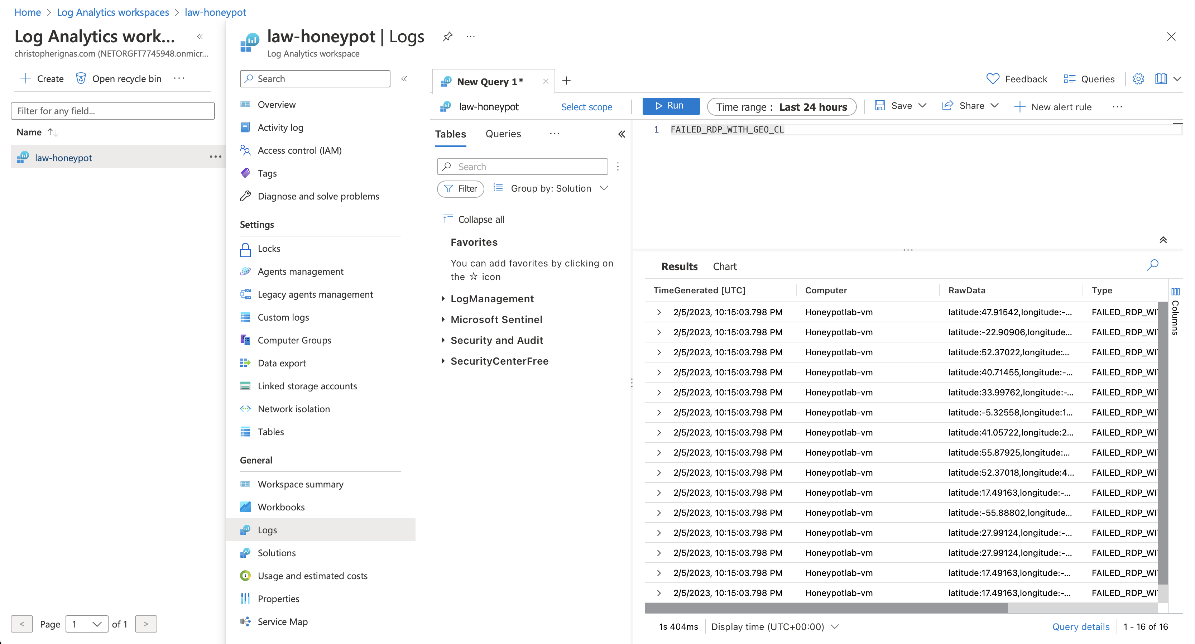Open Solutions menu item
The height and width of the screenshot is (644, 1195).
point(277,553)
